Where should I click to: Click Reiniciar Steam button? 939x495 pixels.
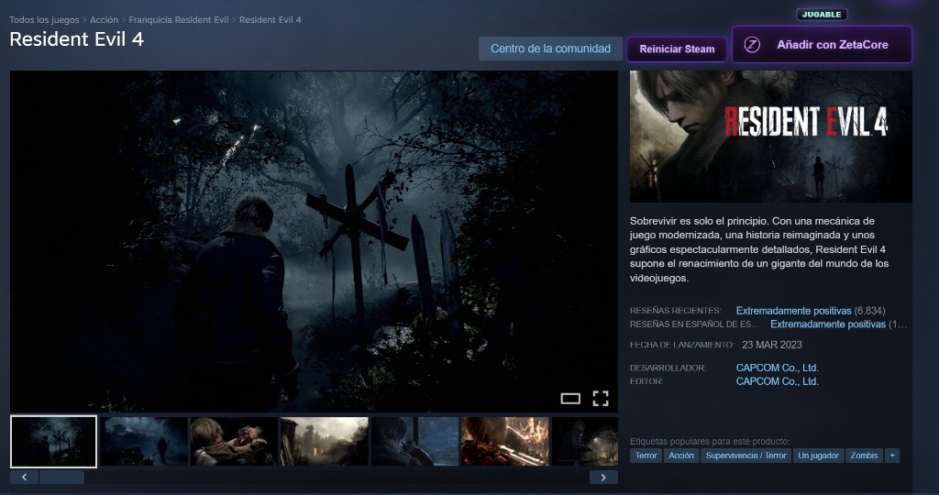677,49
